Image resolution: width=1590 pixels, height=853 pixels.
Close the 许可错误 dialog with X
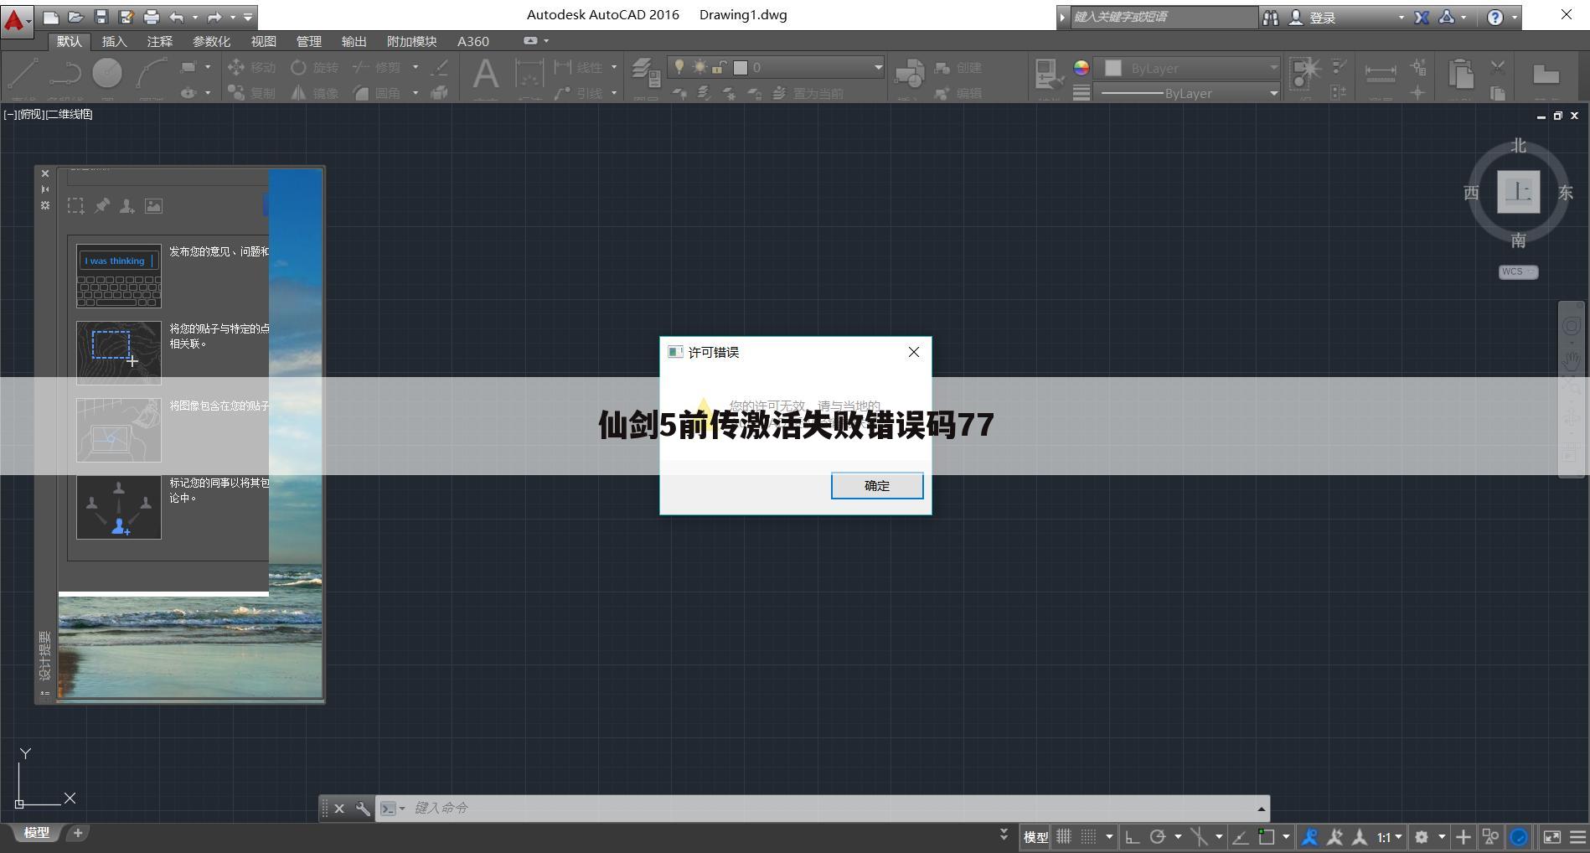914,352
